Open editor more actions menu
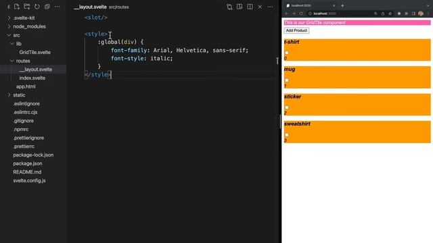433x243 pixels. pos(270,7)
